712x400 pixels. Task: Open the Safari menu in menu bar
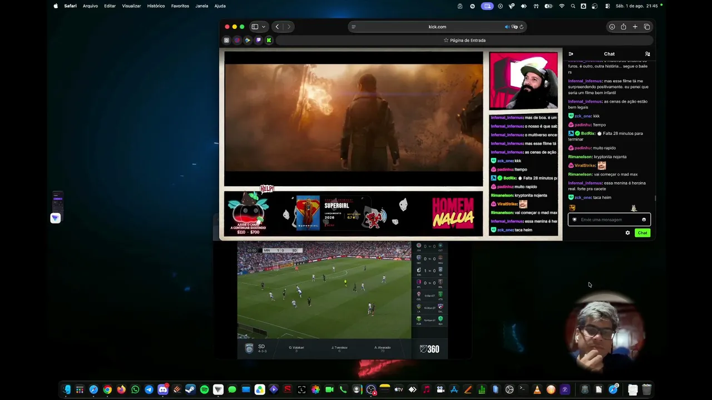click(70, 6)
